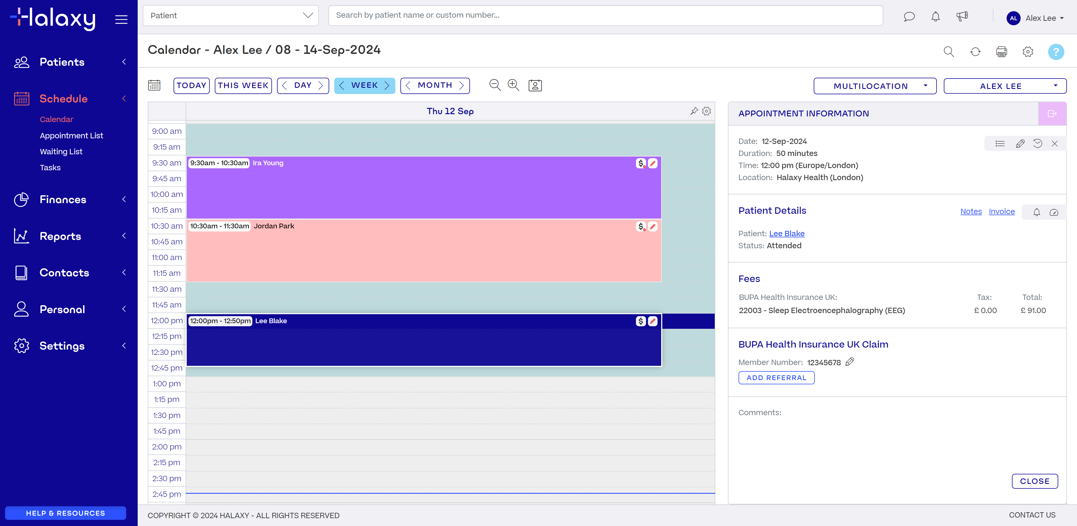Click the patient reminder bell icon
Viewport: 1077px width, 526px height.
(x=1036, y=212)
